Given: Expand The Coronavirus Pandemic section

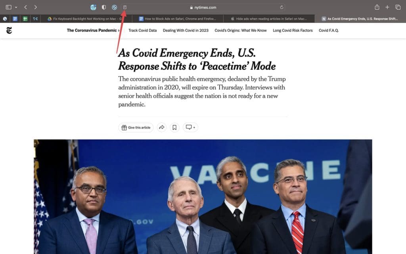Looking at the screenshot, I should [x=93, y=30].
